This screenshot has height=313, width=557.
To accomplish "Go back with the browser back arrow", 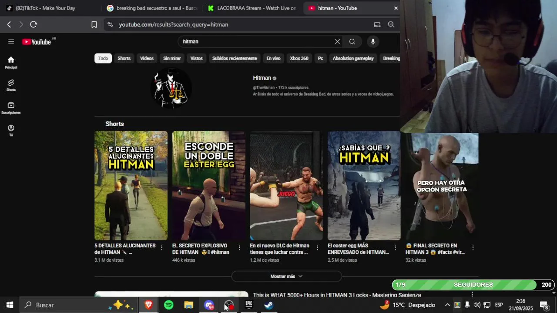I will coord(9,25).
